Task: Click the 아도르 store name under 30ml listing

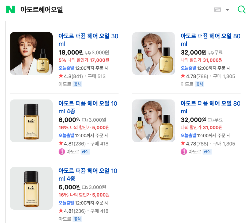Action: 65,84
